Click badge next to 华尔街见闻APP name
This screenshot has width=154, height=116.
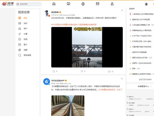[66, 81]
